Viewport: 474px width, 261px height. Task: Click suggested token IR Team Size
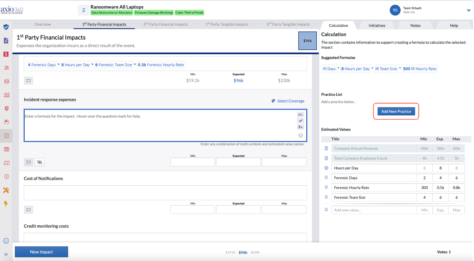click(386, 69)
